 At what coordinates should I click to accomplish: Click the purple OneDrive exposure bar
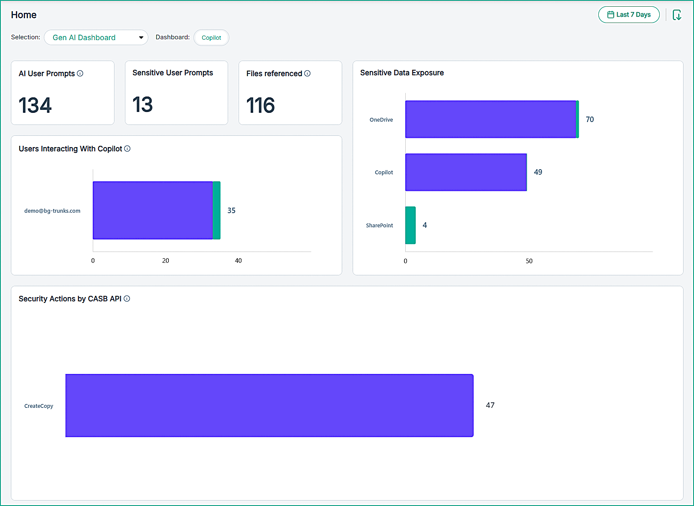tap(490, 120)
